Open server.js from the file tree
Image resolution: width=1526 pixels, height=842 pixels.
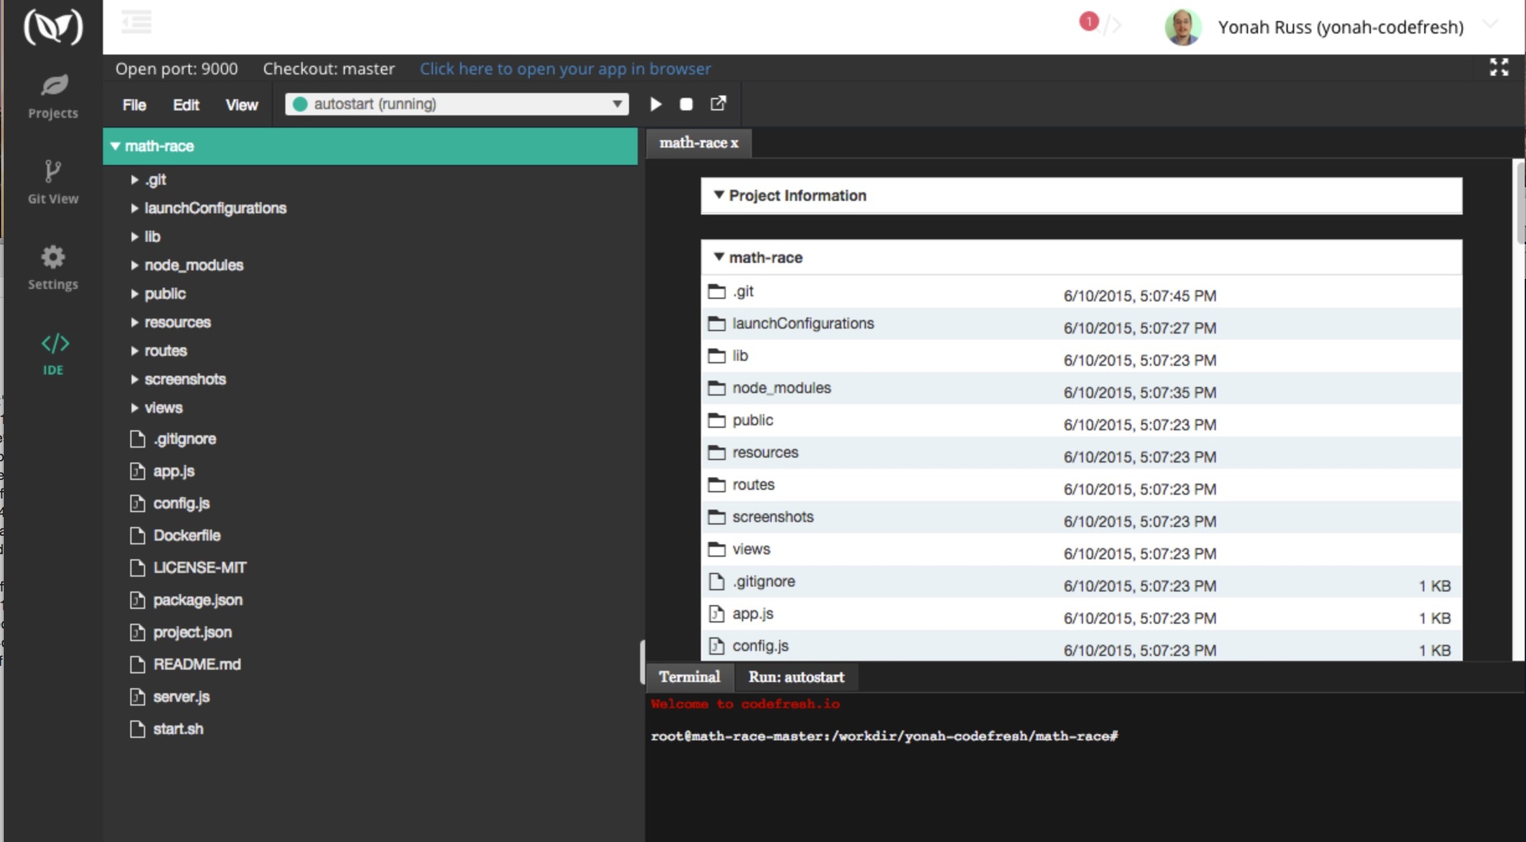pyautogui.click(x=180, y=696)
